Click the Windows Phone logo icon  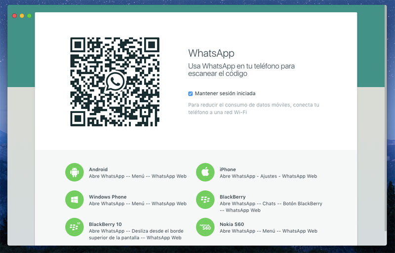coord(75,200)
